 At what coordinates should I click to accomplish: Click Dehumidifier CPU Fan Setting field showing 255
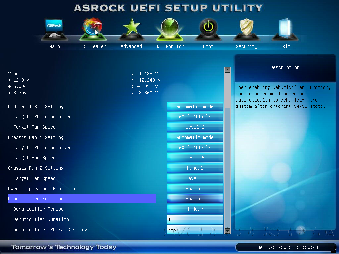pos(195,230)
